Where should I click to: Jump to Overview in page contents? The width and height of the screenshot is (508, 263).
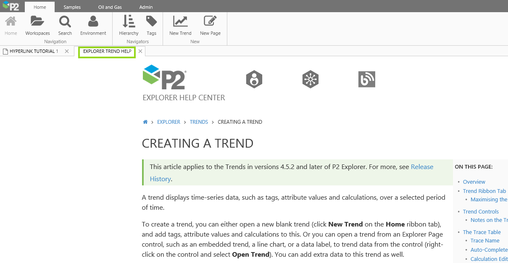[x=474, y=182]
